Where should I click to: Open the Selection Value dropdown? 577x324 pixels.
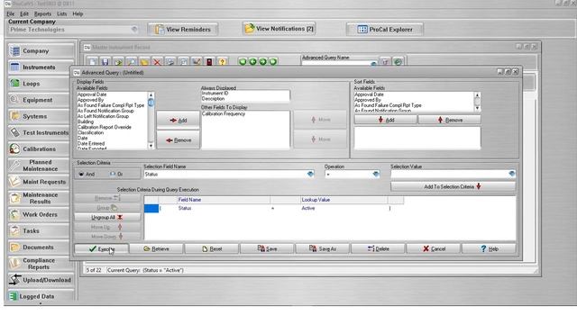point(511,174)
